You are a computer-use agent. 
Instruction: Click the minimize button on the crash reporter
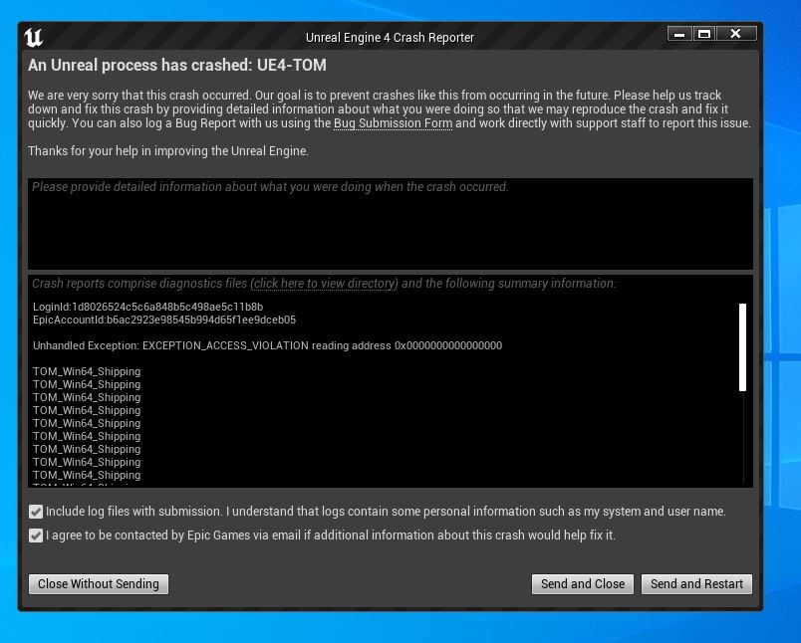[679, 33]
